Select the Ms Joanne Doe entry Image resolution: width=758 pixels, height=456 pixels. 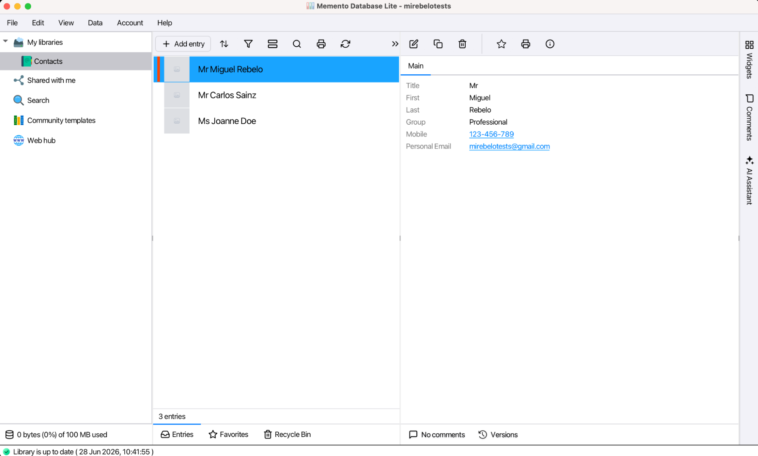pyautogui.click(x=276, y=121)
